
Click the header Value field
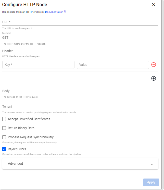click(112, 65)
